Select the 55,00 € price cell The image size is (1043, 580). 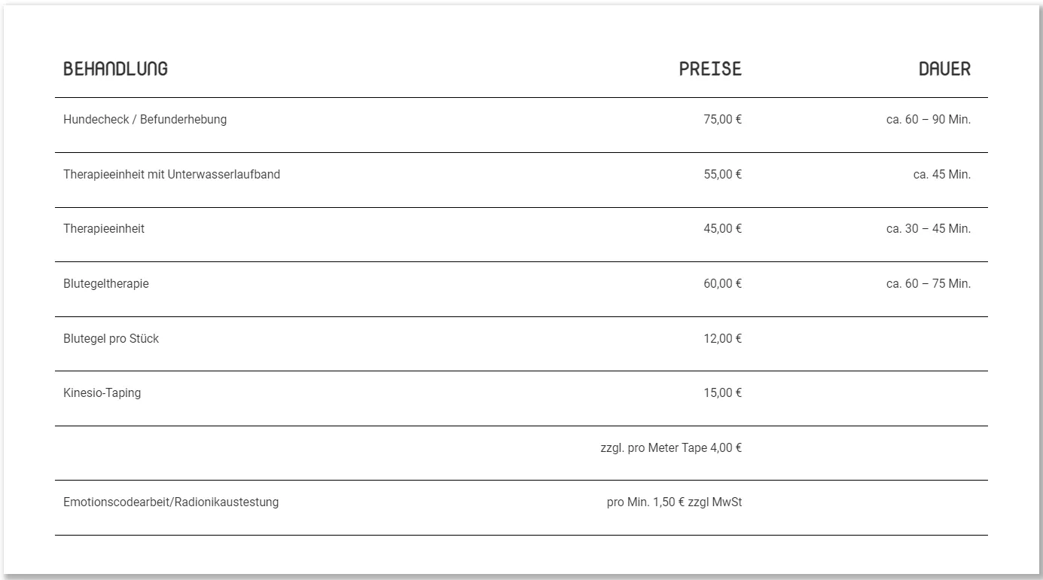tap(723, 174)
